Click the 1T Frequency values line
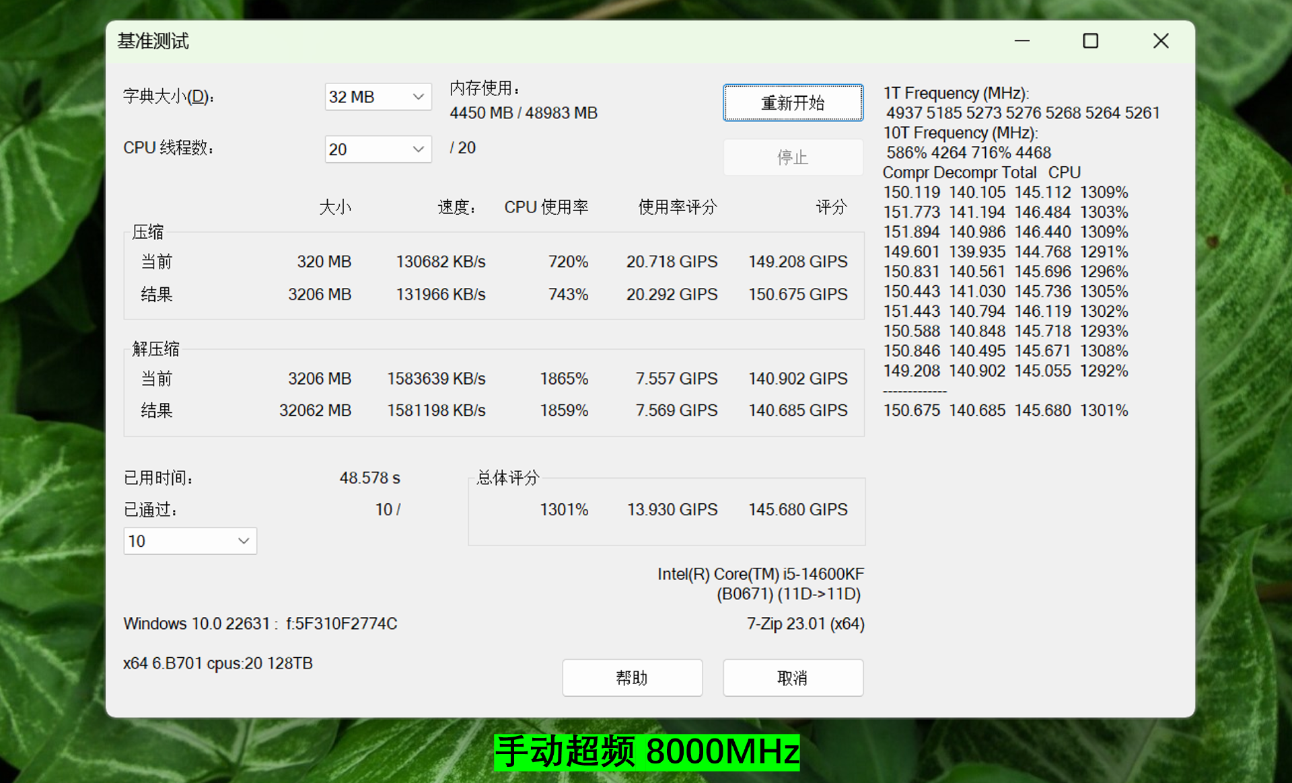Image resolution: width=1292 pixels, height=783 pixels. [x=1022, y=113]
